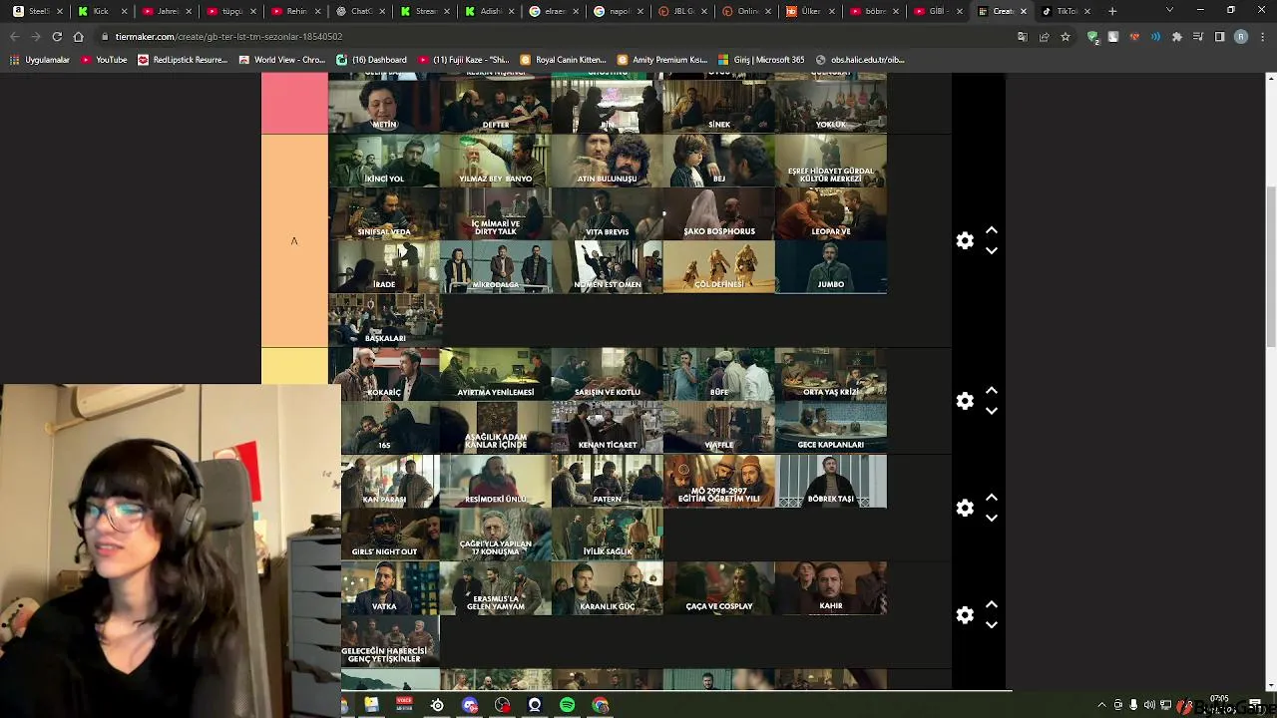The height and width of the screenshot is (718, 1277).
Task: Move the A tier row down
Action: (x=992, y=251)
